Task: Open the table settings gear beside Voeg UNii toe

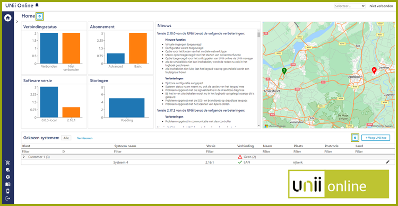Action: [355, 138]
